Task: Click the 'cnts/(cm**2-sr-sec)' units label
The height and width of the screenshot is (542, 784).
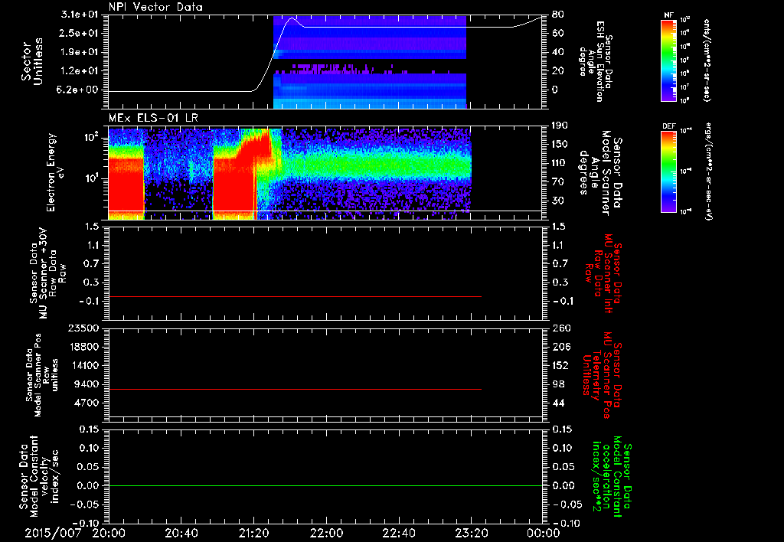Action: tap(707, 60)
